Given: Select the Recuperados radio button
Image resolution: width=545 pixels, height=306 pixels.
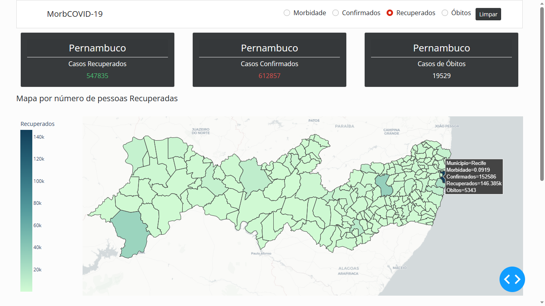Looking at the screenshot, I should 389,13.
